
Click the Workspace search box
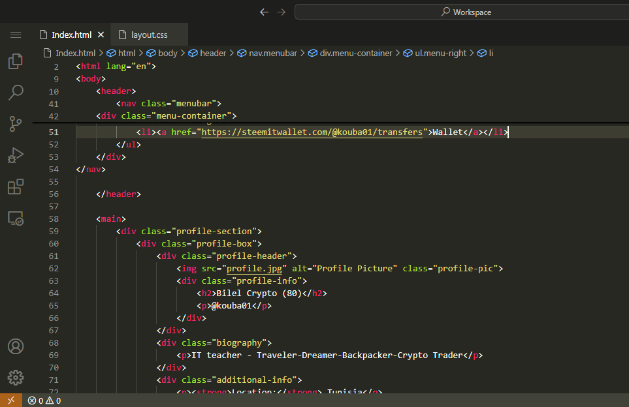[x=462, y=12]
